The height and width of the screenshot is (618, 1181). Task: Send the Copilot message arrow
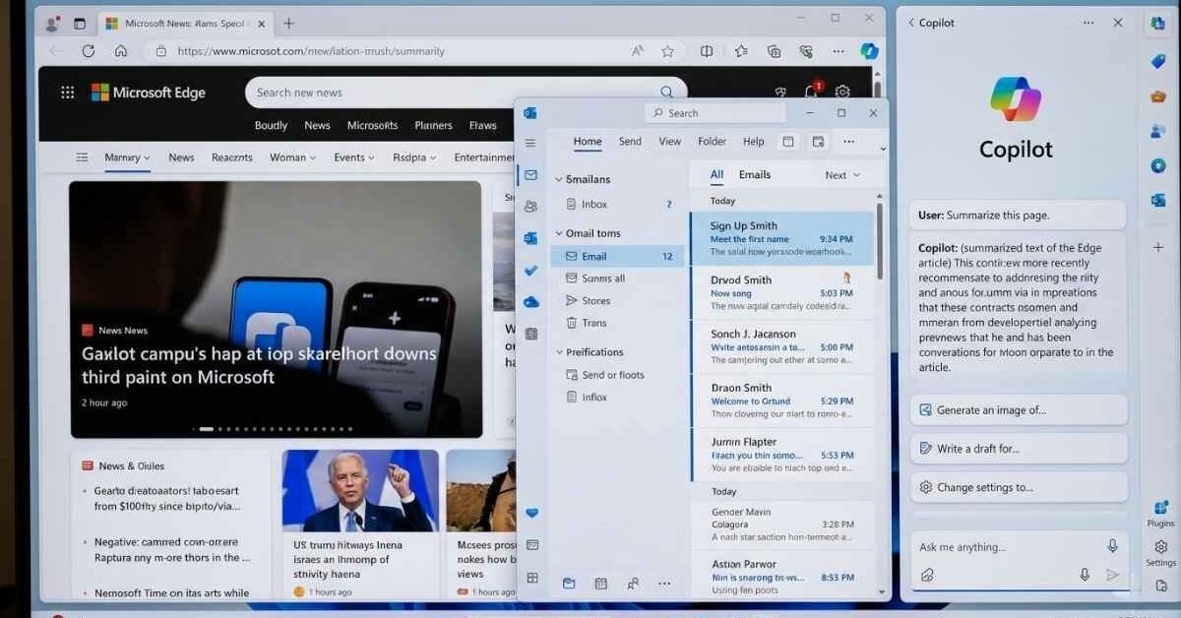pos(1112,575)
